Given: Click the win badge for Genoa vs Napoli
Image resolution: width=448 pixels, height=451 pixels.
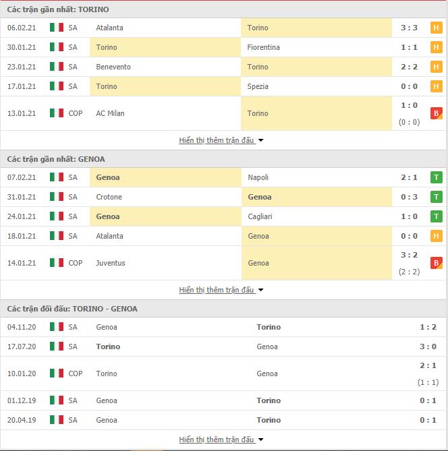Looking at the screenshot, I should point(437,177).
